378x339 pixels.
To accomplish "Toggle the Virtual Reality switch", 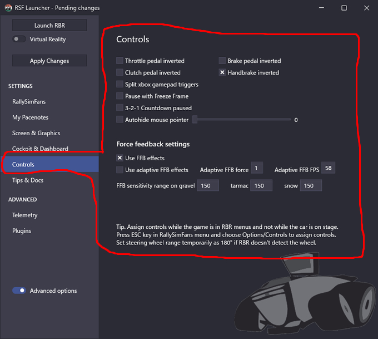I will click(x=19, y=39).
